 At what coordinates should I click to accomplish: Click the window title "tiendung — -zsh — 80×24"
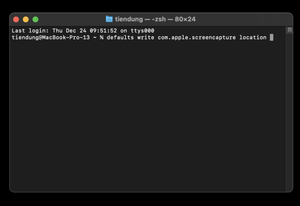pos(155,19)
